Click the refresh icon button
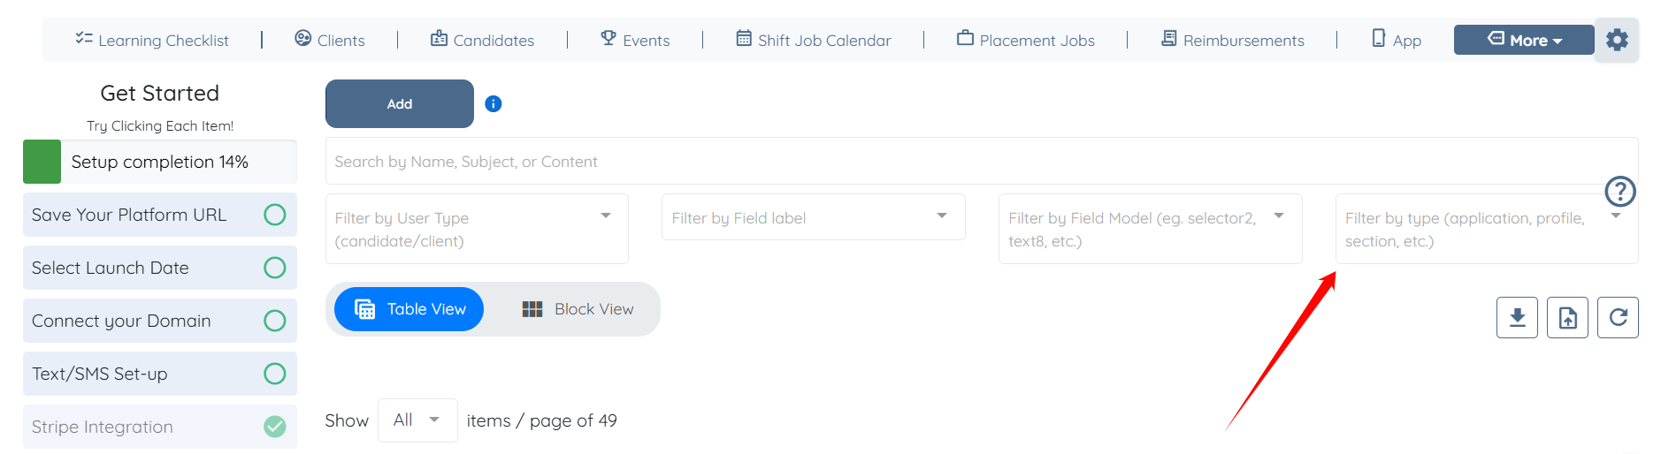 1618,317
